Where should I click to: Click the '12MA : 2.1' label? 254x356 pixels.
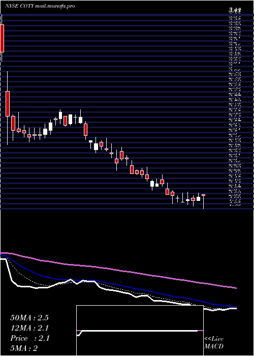point(29,328)
